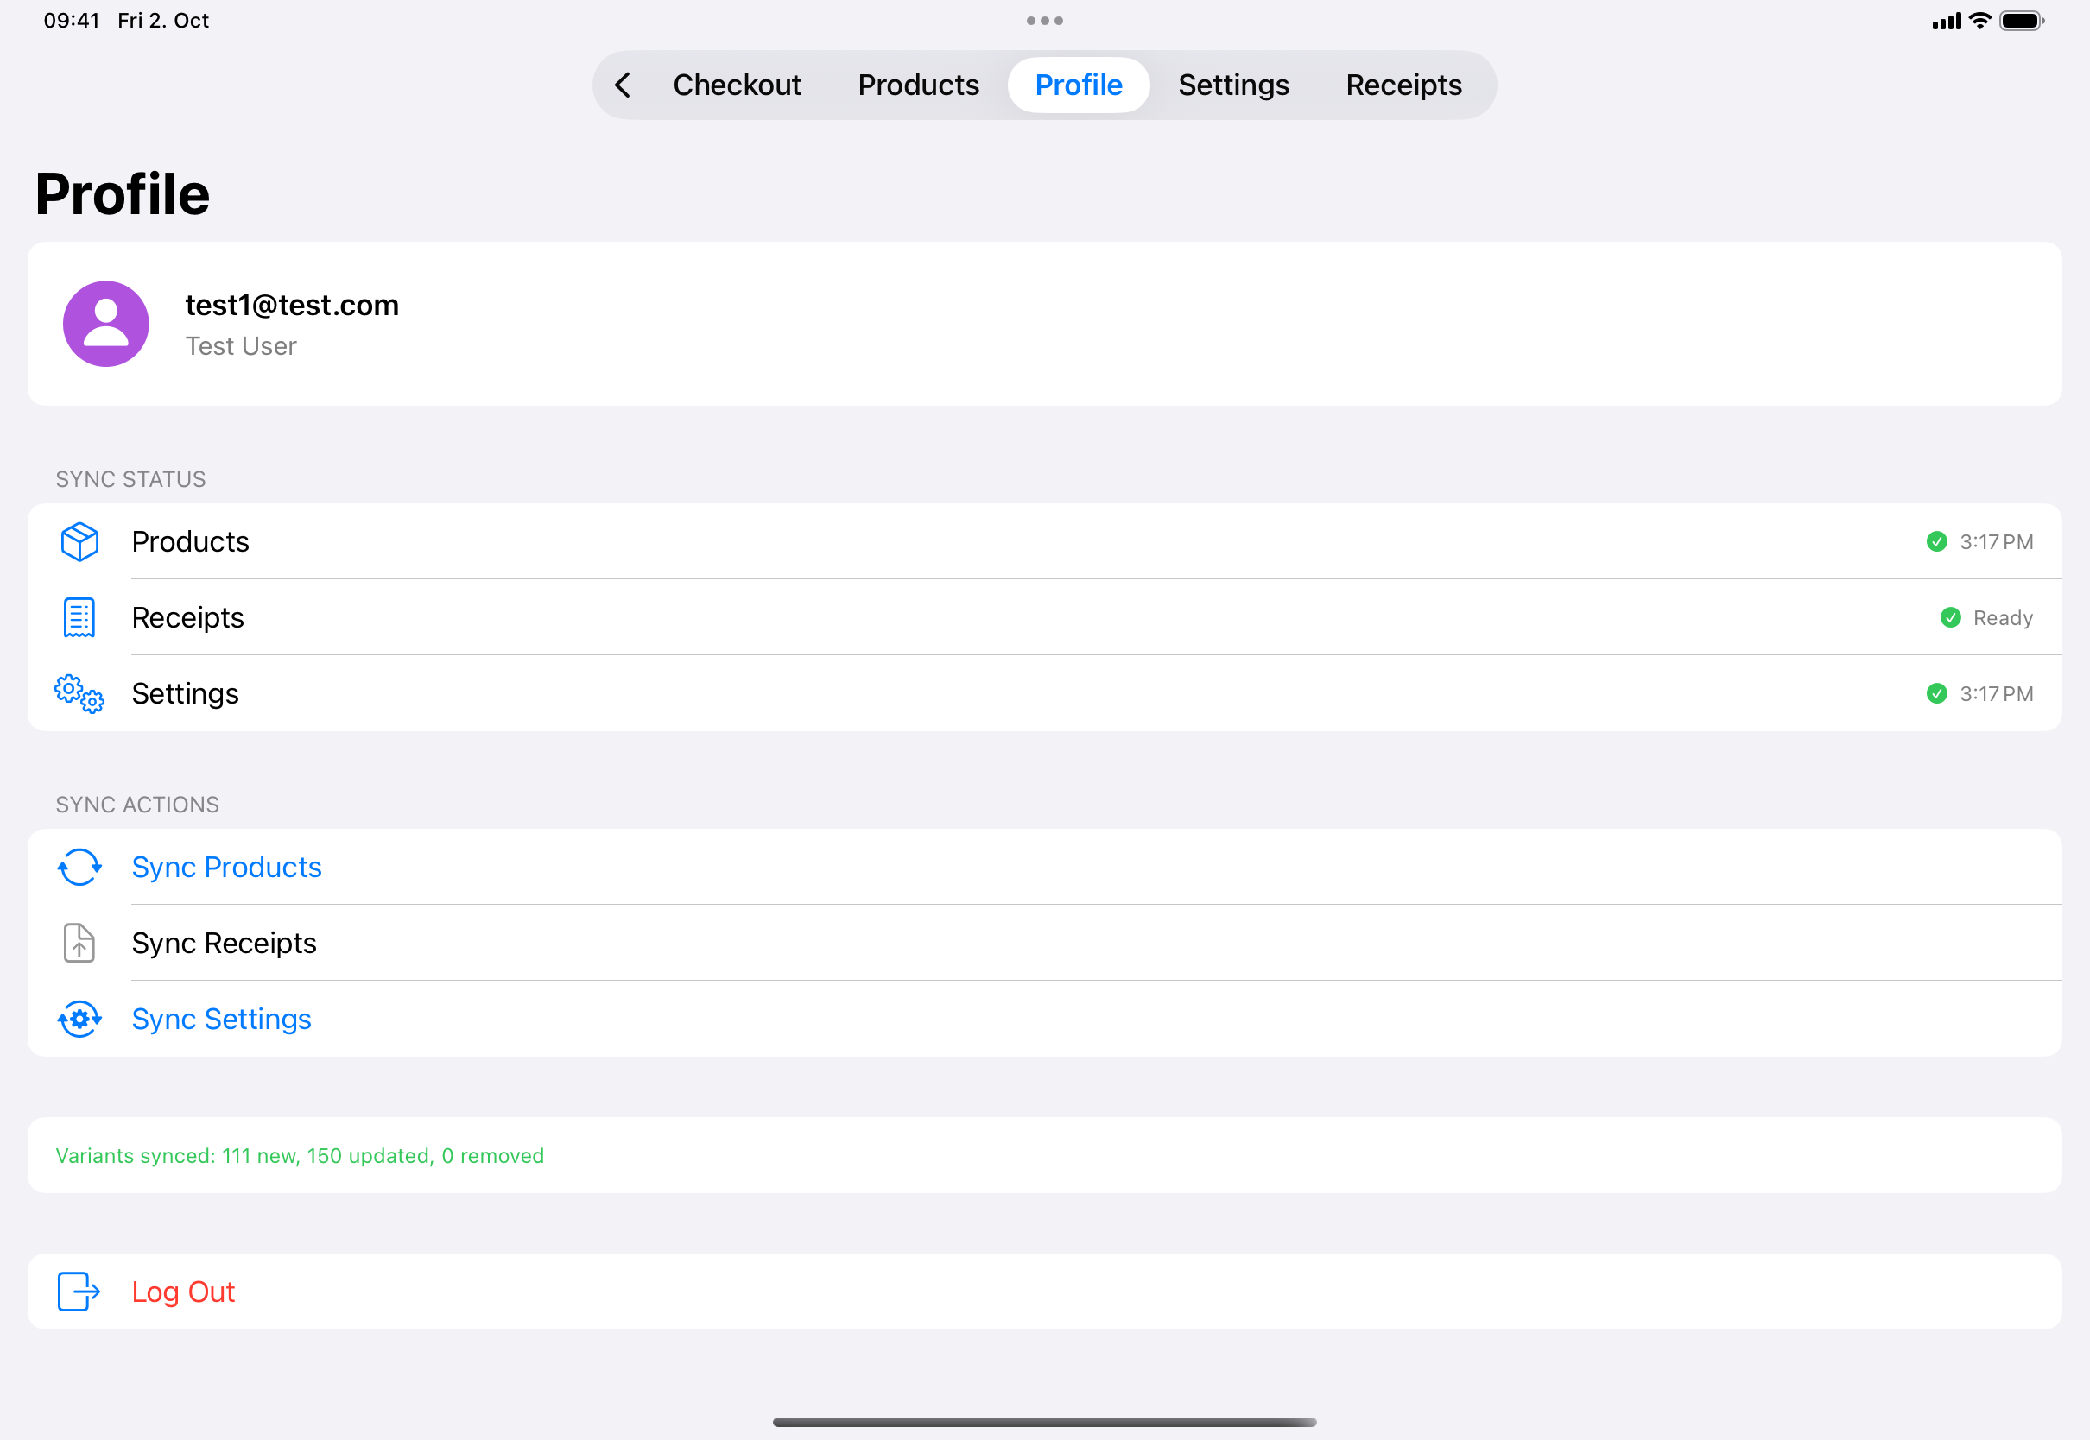Tap the Wi-Fi status icon
The width and height of the screenshot is (2090, 1440).
pos(1980,21)
